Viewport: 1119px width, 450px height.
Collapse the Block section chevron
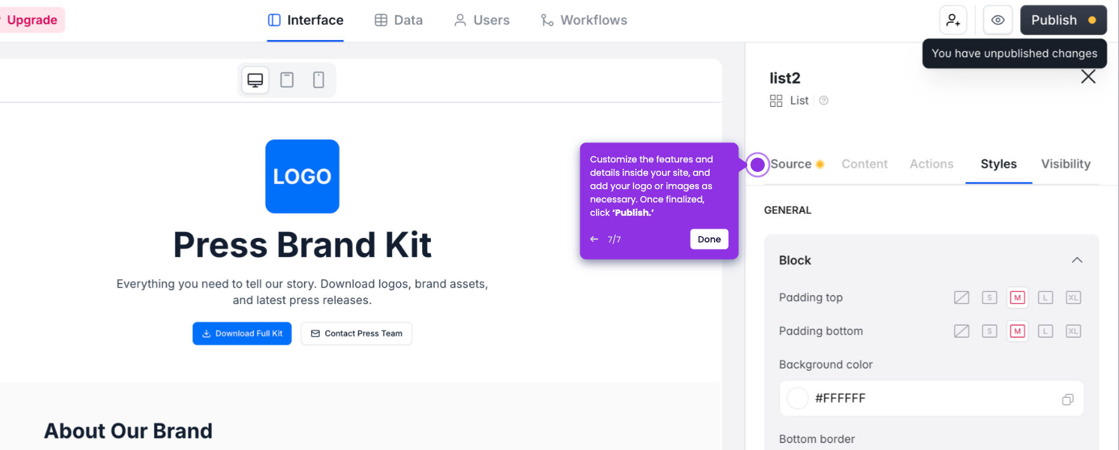click(x=1077, y=260)
